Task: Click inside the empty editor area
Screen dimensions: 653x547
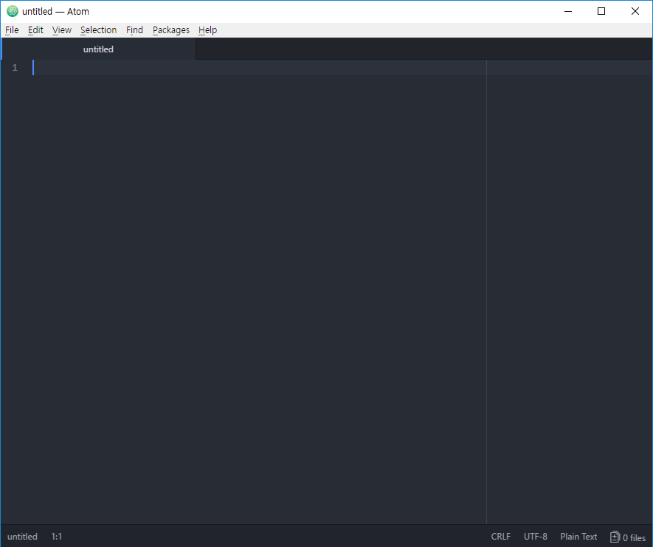Action: pyautogui.click(x=258, y=221)
